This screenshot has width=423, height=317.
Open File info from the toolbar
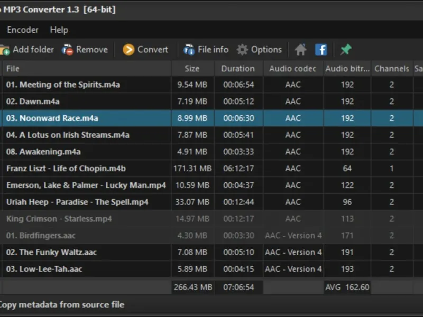189,50
